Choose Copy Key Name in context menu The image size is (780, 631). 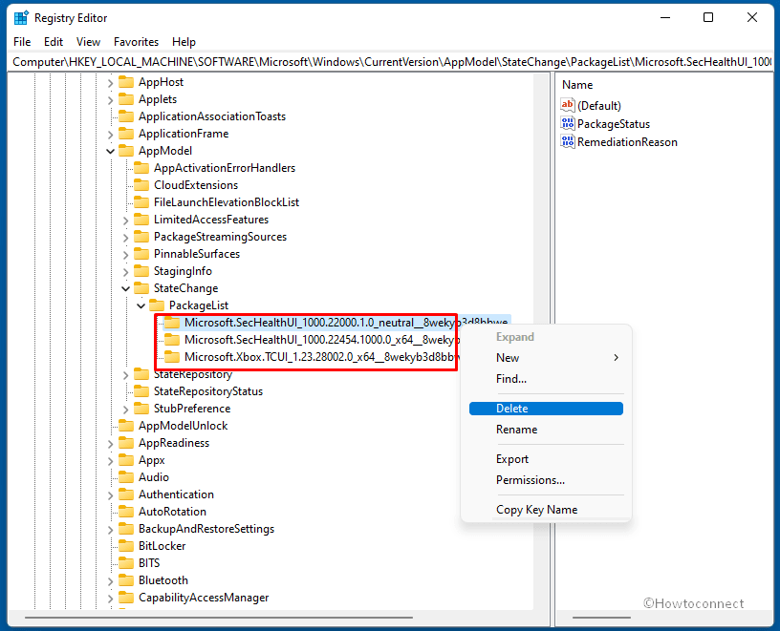coord(546,510)
